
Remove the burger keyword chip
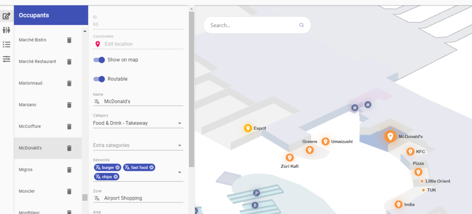pos(118,168)
